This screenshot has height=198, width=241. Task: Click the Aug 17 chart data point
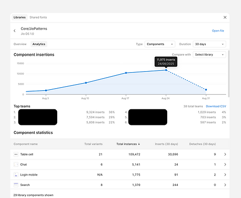(x=126, y=73)
